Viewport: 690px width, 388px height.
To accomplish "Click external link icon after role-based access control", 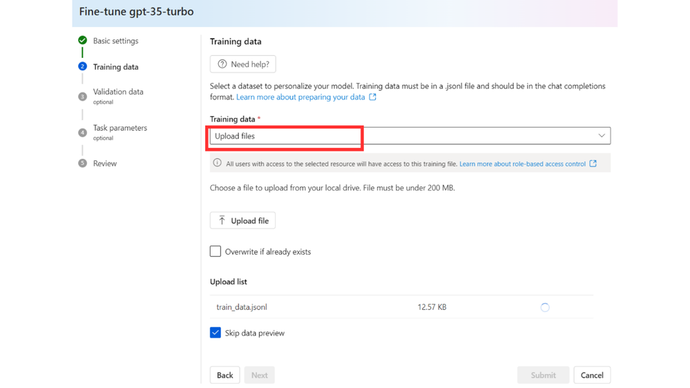I will point(593,164).
